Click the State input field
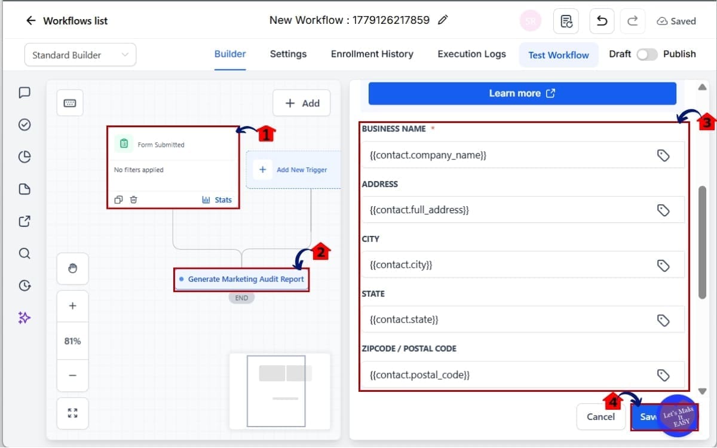 click(523, 320)
